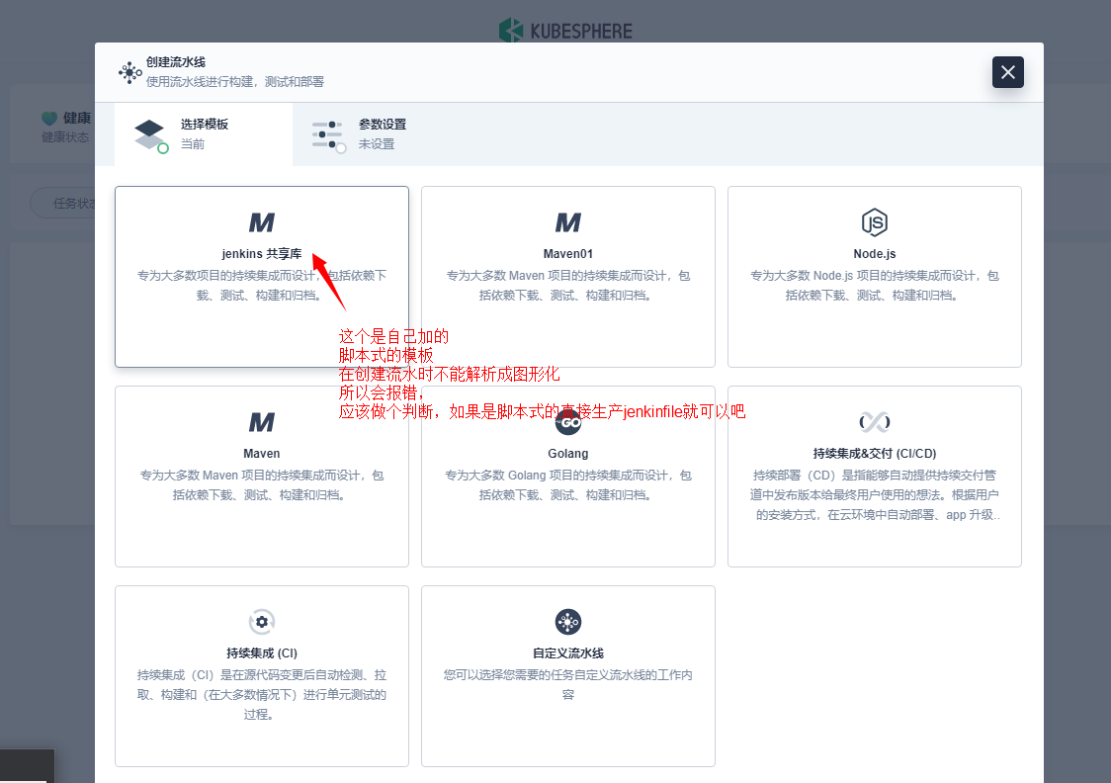Click the dialog subtitle 使用流水线进行构建
Viewport: 1111px width, 783px height.
click(235, 82)
